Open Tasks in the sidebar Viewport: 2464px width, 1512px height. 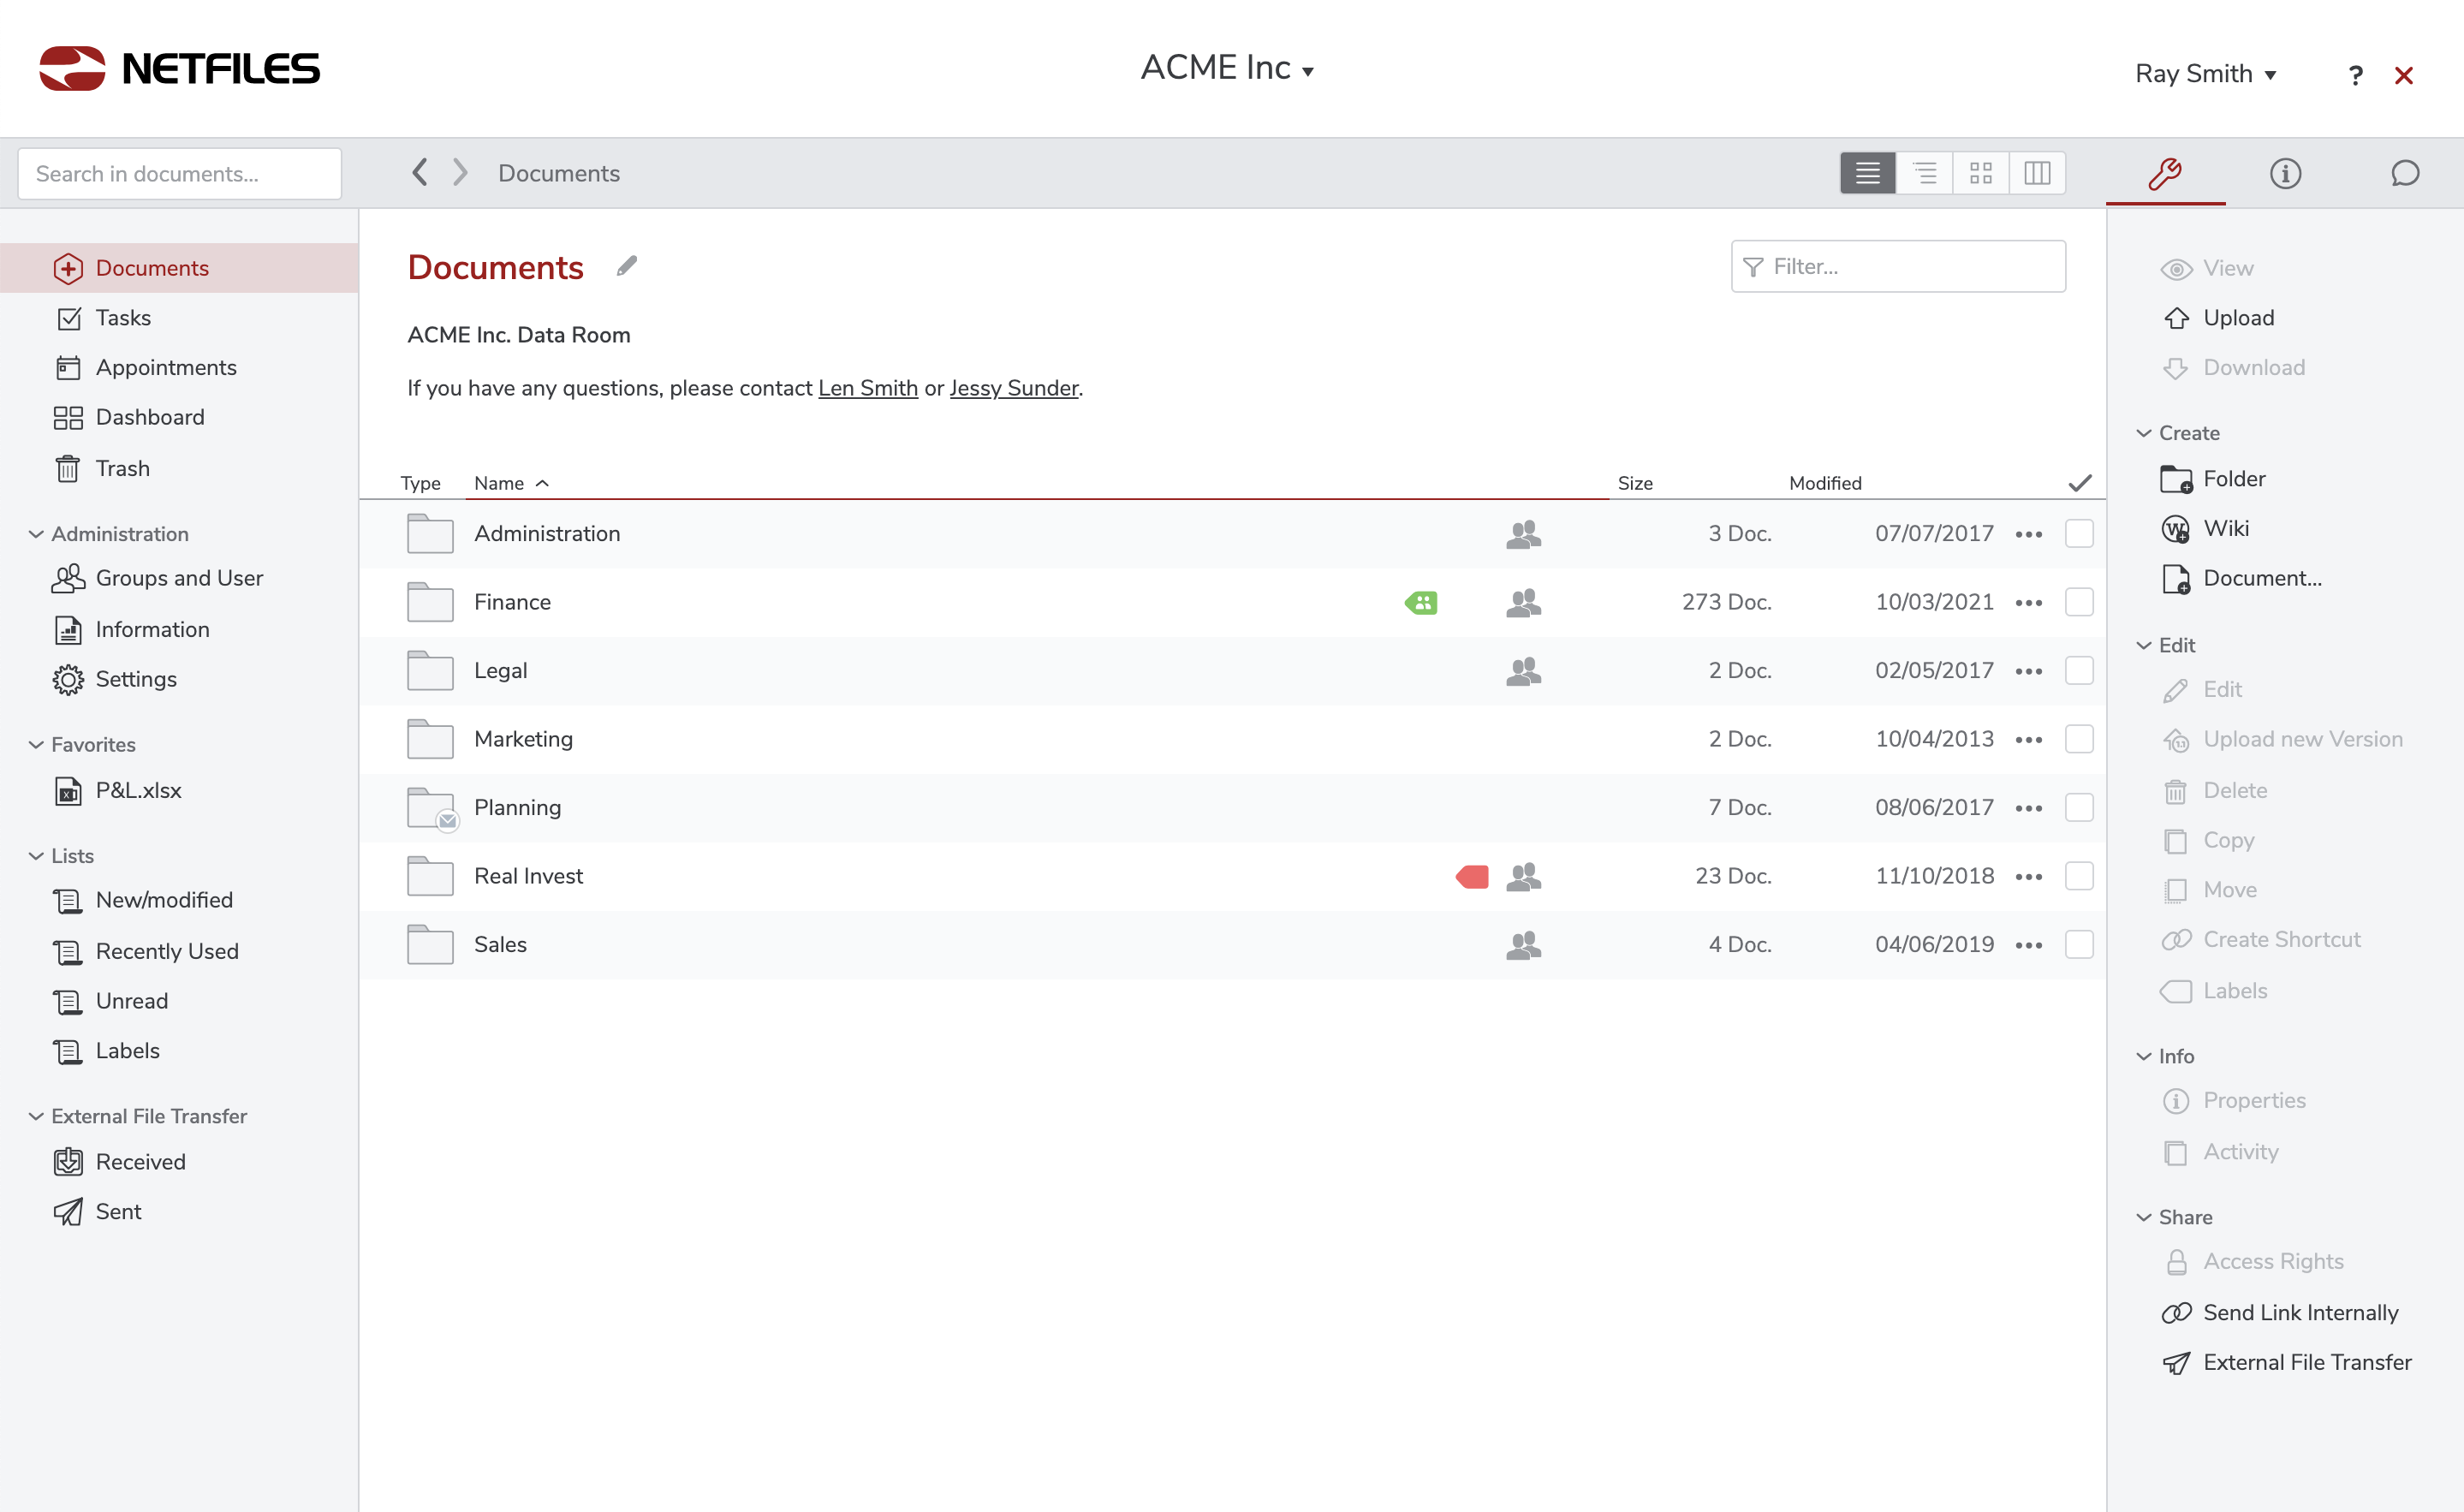coord(123,318)
